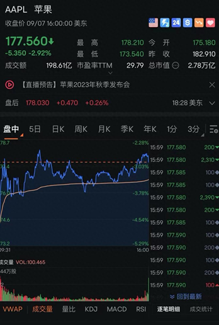Tap the after-hours price 178.030
The width and height of the screenshot is (219, 325).
37,103
